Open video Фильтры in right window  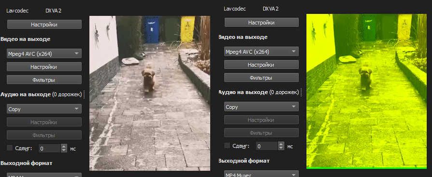pyautogui.click(x=261, y=77)
